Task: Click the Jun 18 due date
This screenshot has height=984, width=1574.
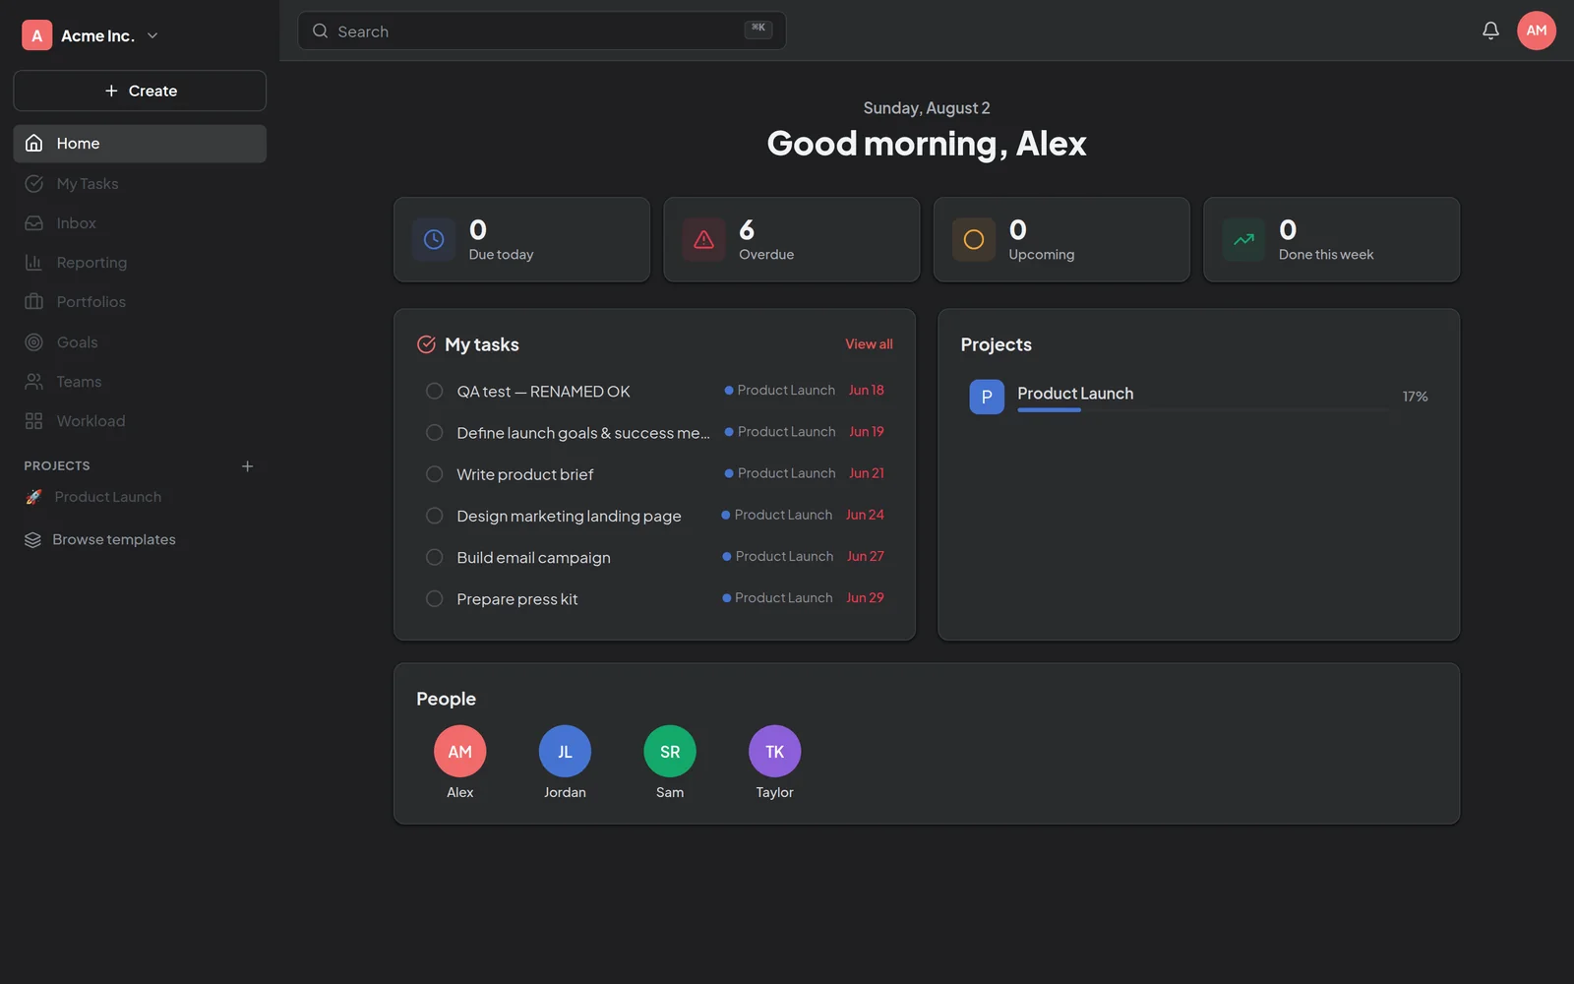Action: click(x=867, y=391)
